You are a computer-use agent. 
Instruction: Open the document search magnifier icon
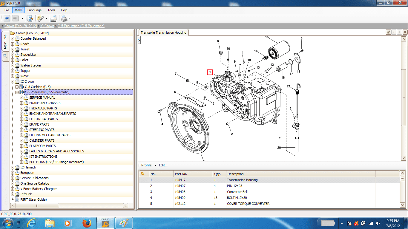30,18
